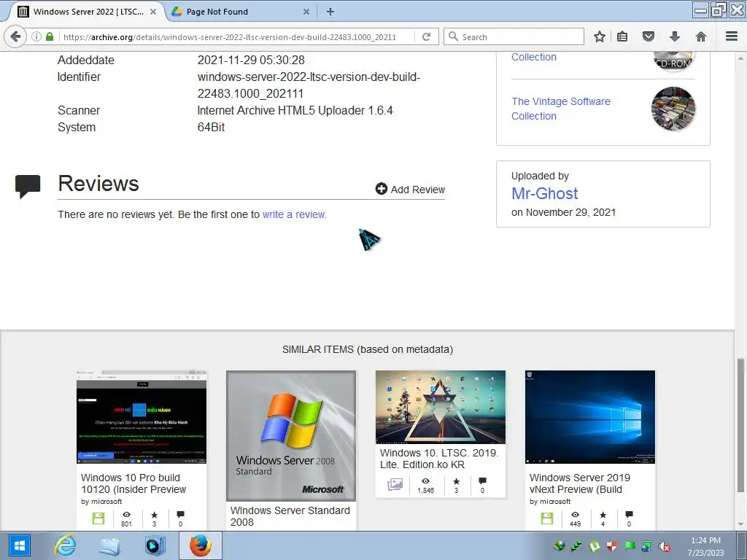Screen dimensions: 747x560
Task: Click the views eye icon showing 449
Action: pyautogui.click(x=575, y=515)
